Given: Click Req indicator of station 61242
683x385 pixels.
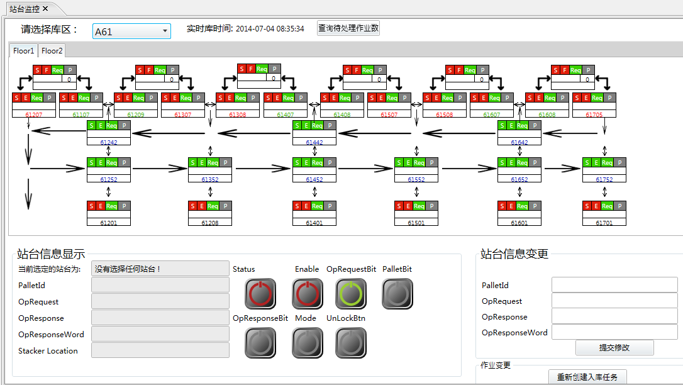Looking at the screenshot, I should pos(111,125).
